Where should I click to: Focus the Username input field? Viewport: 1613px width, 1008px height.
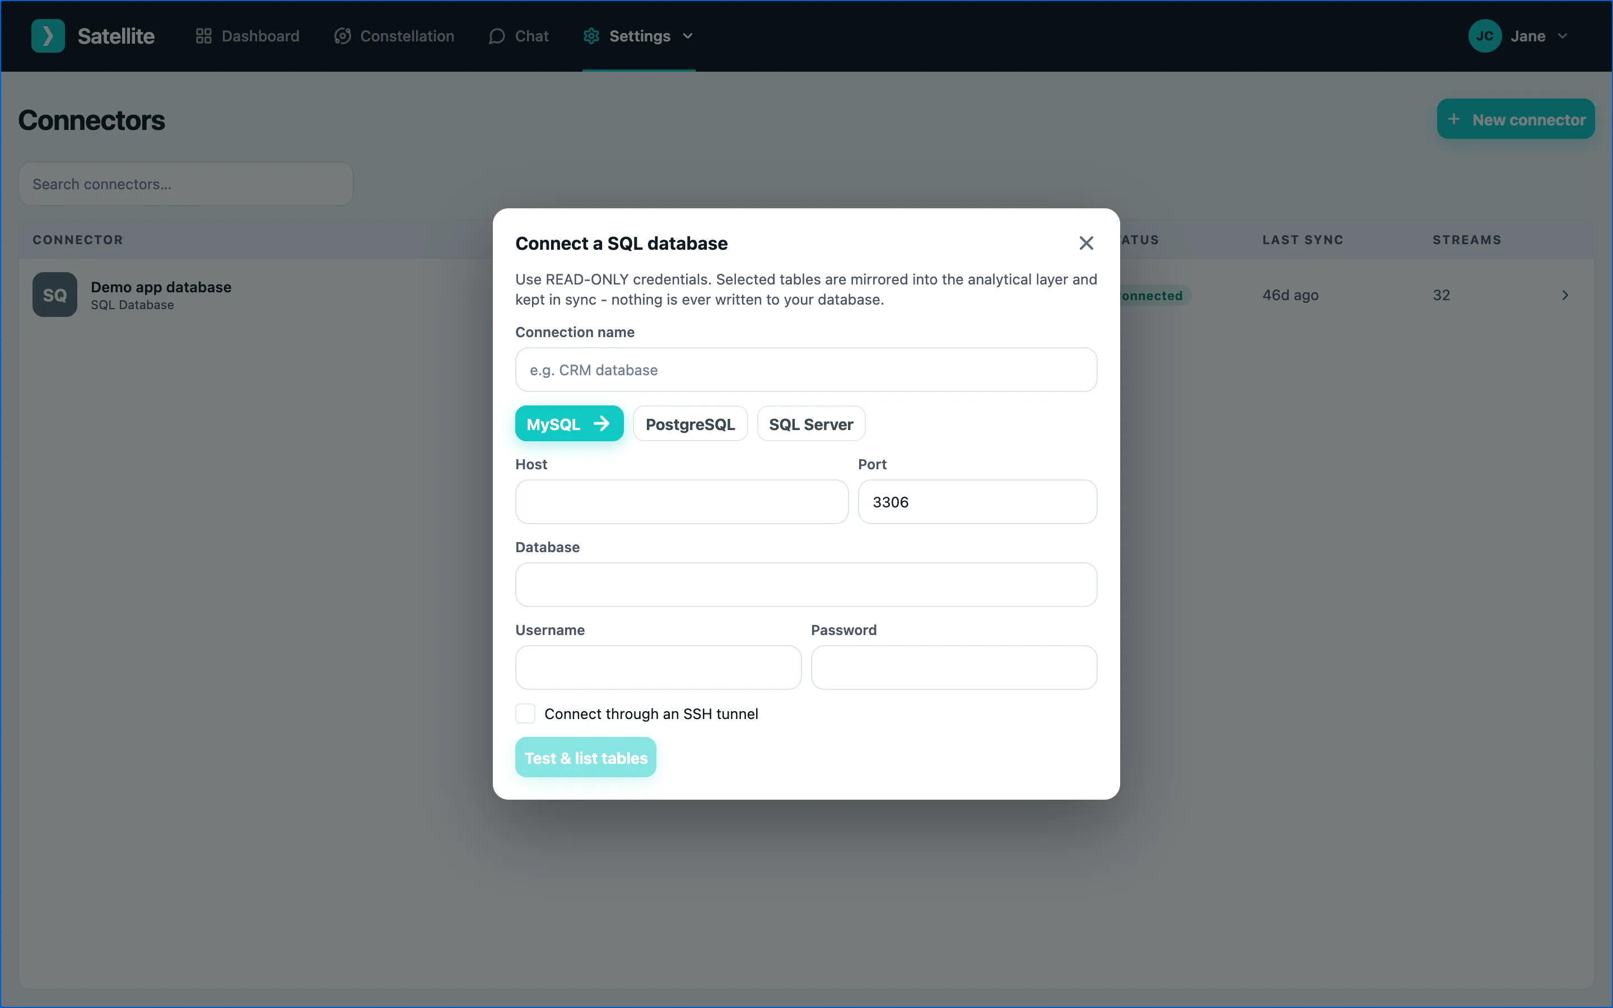pos(658,668)
